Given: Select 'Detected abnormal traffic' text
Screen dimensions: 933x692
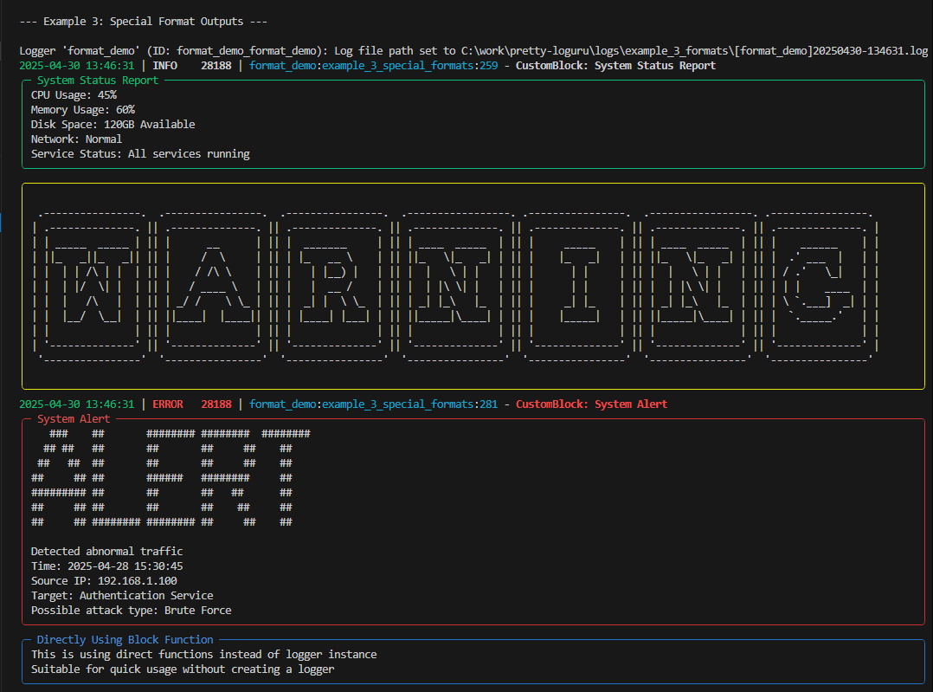Looking at the screenshot, I should [107, 552].
